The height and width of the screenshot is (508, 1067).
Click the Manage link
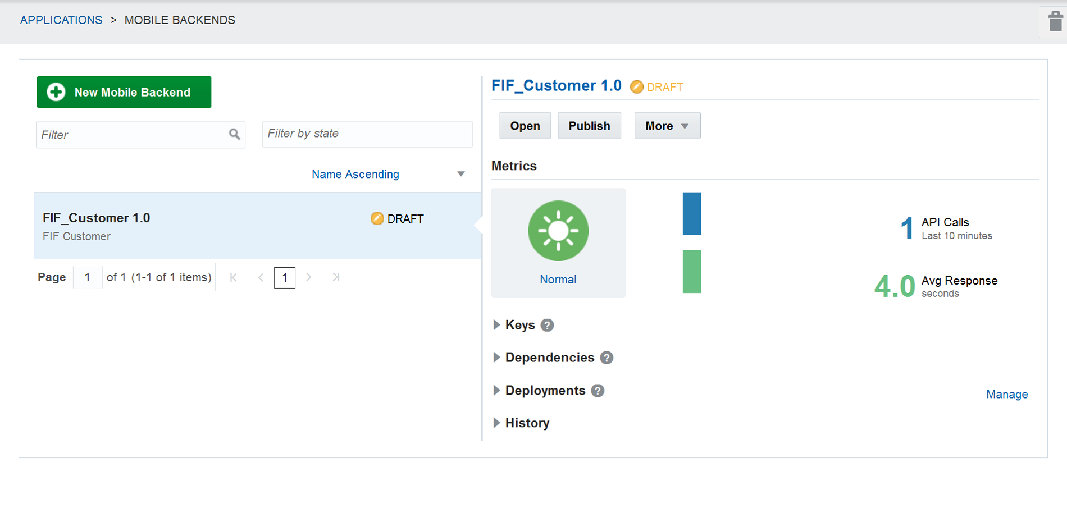click(x=1006, y=394)
